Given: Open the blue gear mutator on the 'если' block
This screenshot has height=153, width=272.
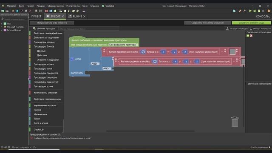Looking at the screenshot, I should point(72,59).
